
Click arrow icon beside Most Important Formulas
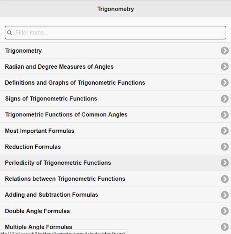pos(225,131)
